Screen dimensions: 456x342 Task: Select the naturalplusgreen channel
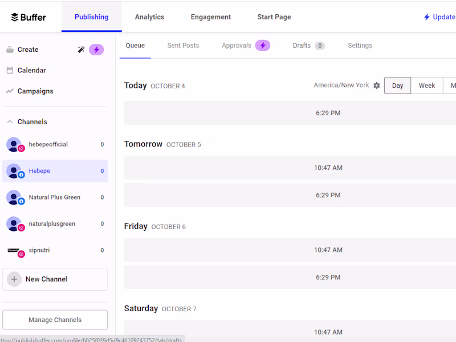pos(52,224)
